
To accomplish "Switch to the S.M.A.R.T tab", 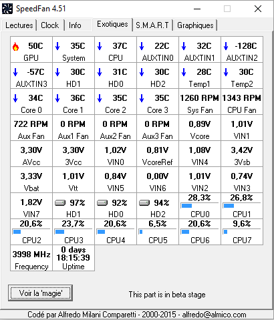I will tap(152, 25).
